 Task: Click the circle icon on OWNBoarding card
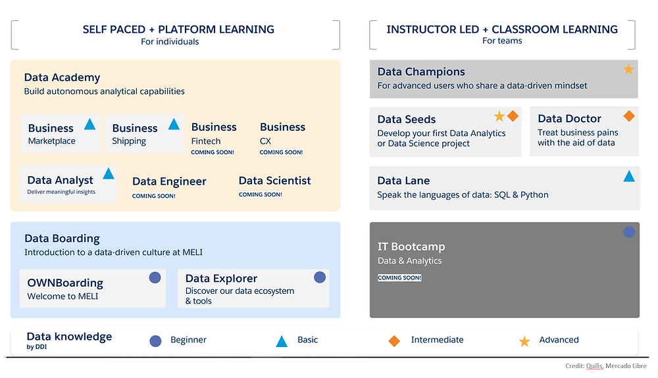pos(155,278)
